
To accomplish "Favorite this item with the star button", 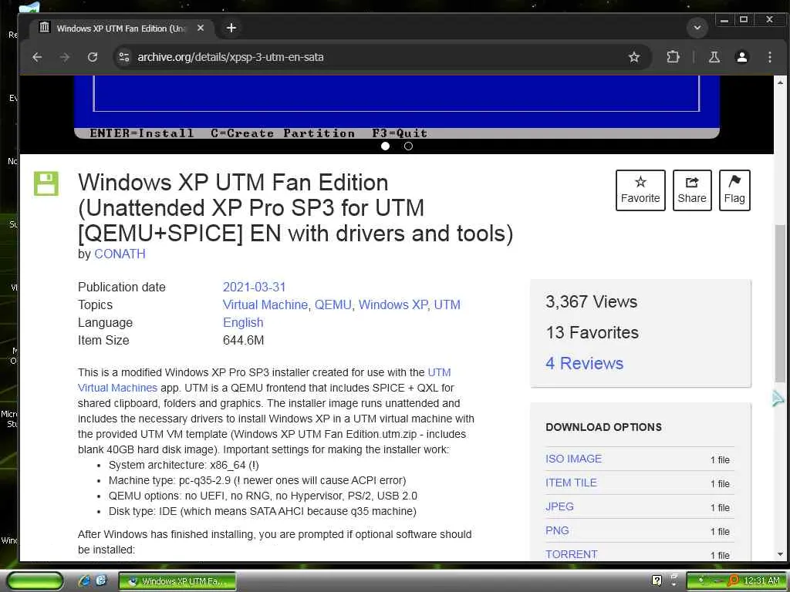I will coord(640,190).
